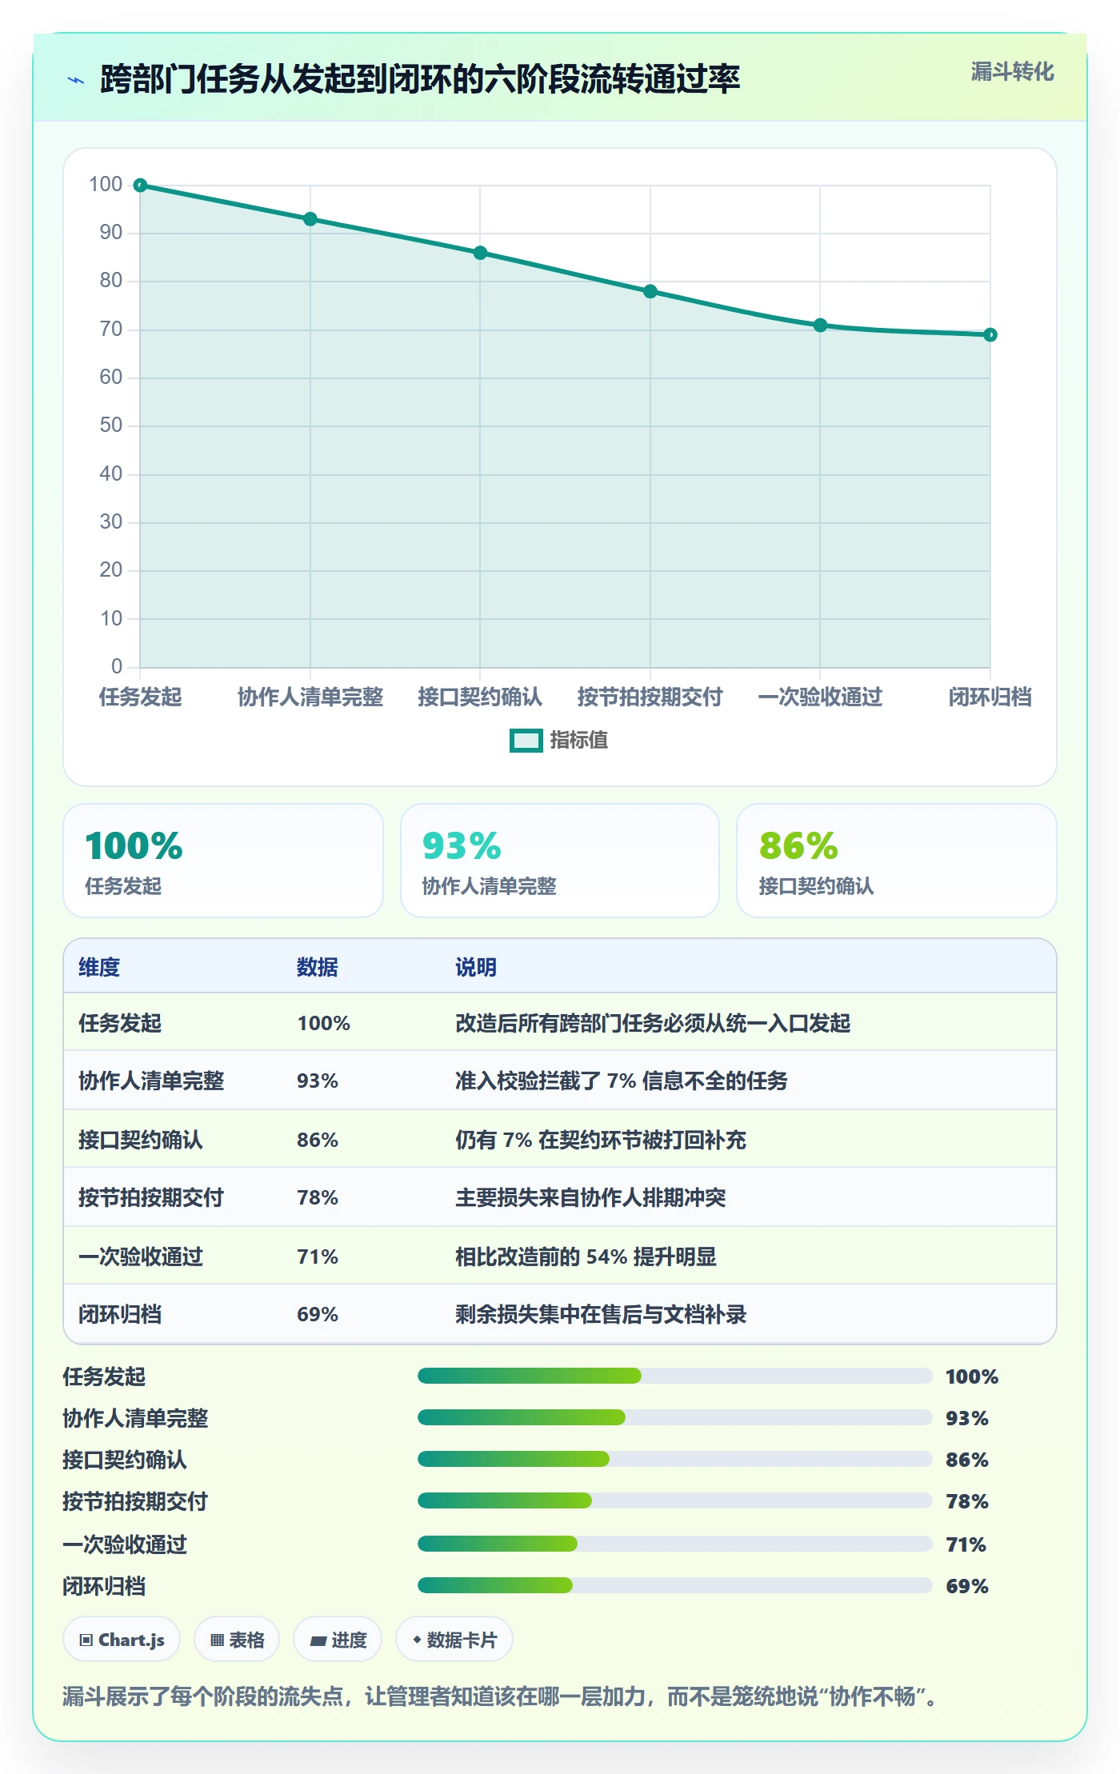
Task: Click the 表格 tag chip
Action: (237, 1640)
